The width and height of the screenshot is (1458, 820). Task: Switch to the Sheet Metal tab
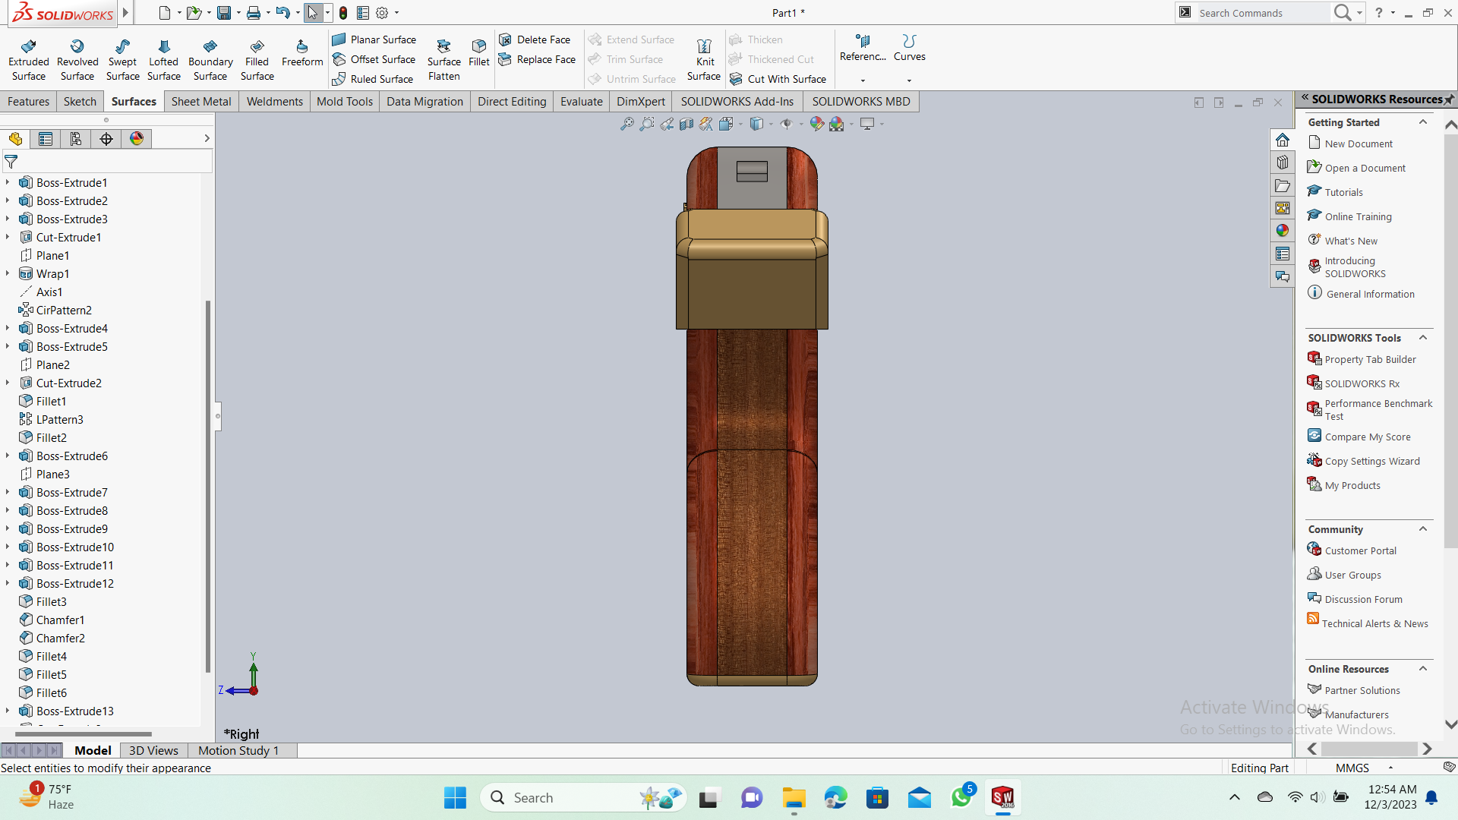tap(201, 101)
